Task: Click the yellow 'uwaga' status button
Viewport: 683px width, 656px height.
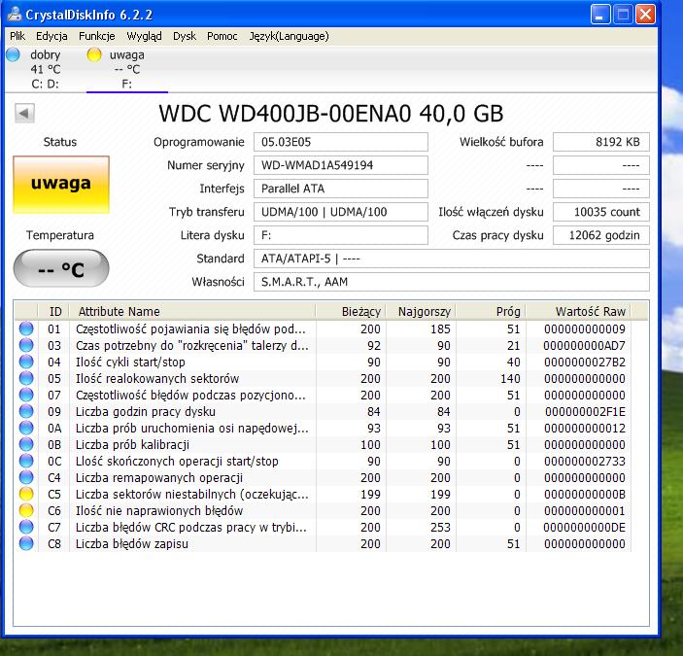Action: coord(61,185)
